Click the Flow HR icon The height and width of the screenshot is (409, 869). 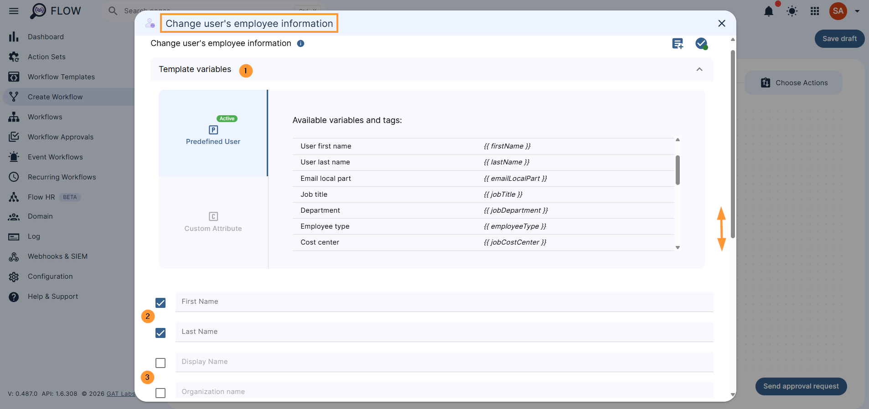click(14, 197)
